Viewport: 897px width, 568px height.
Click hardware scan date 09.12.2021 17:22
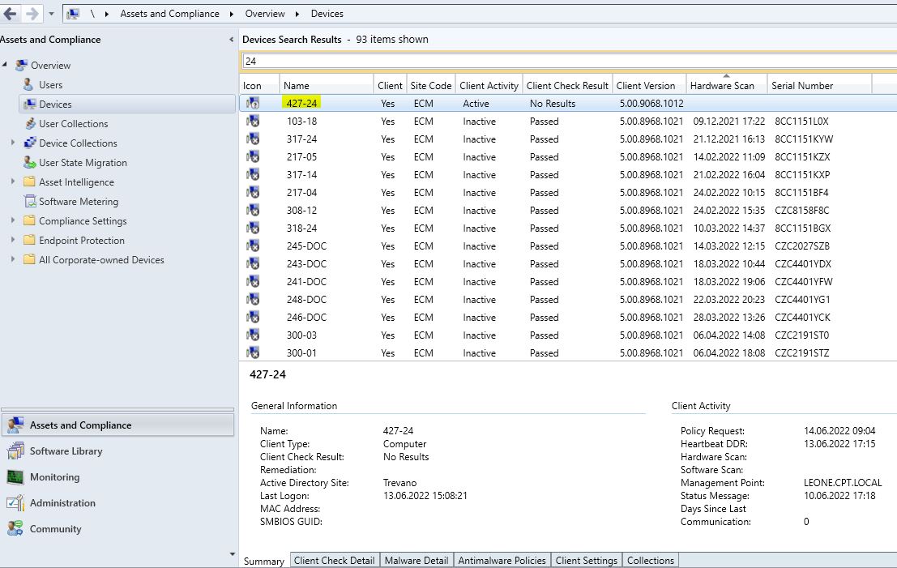(x=728, y=122)
